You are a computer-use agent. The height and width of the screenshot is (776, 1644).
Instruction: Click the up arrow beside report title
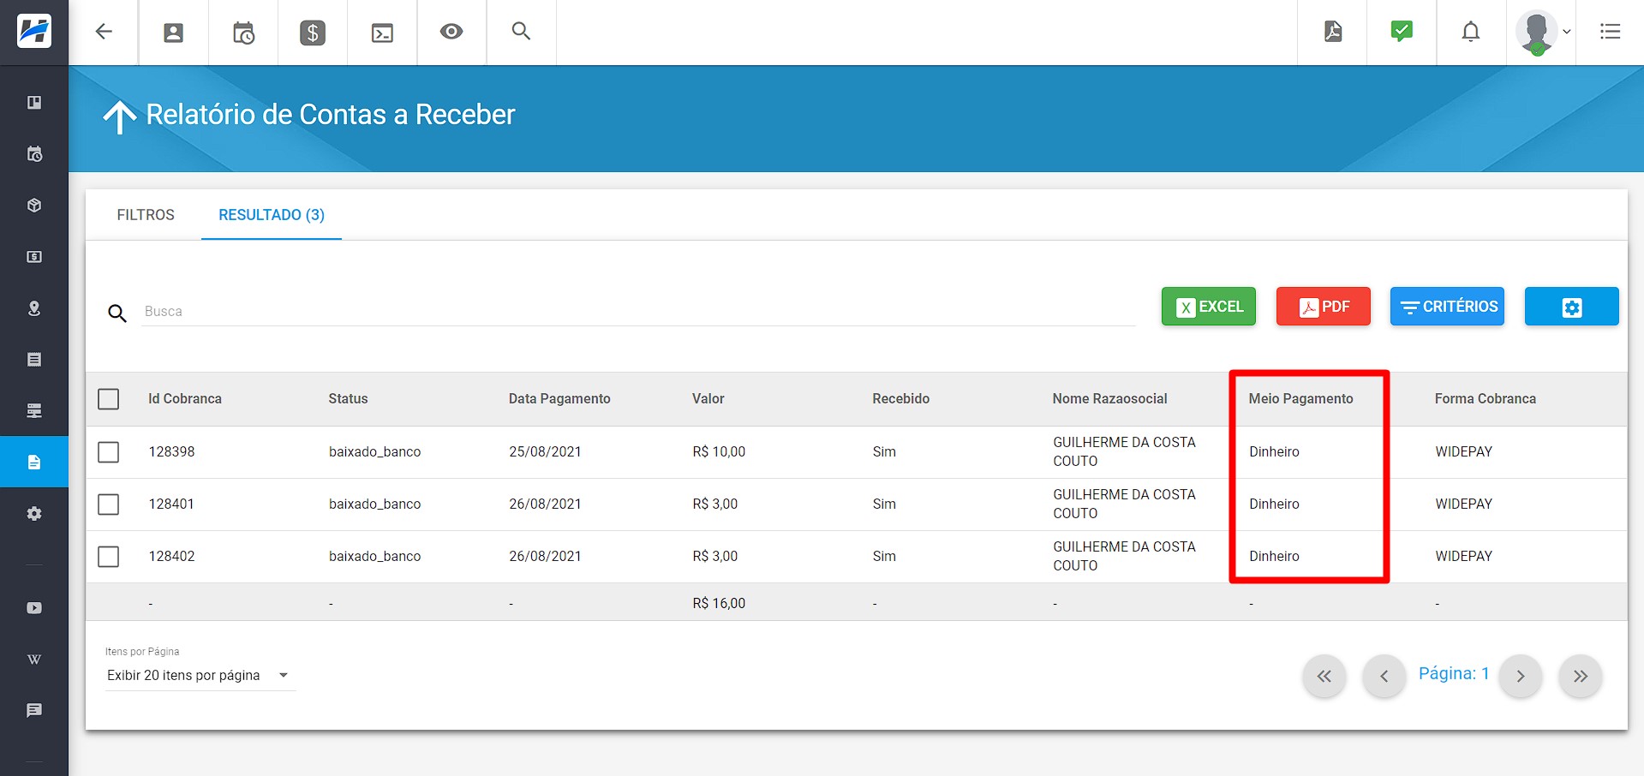click(x=120, y=116)
